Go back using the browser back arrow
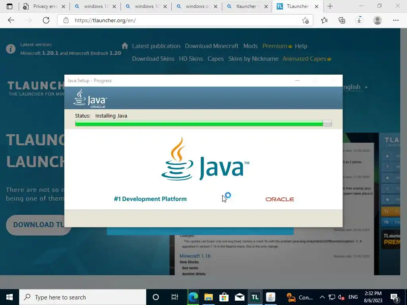 point(11,20)
